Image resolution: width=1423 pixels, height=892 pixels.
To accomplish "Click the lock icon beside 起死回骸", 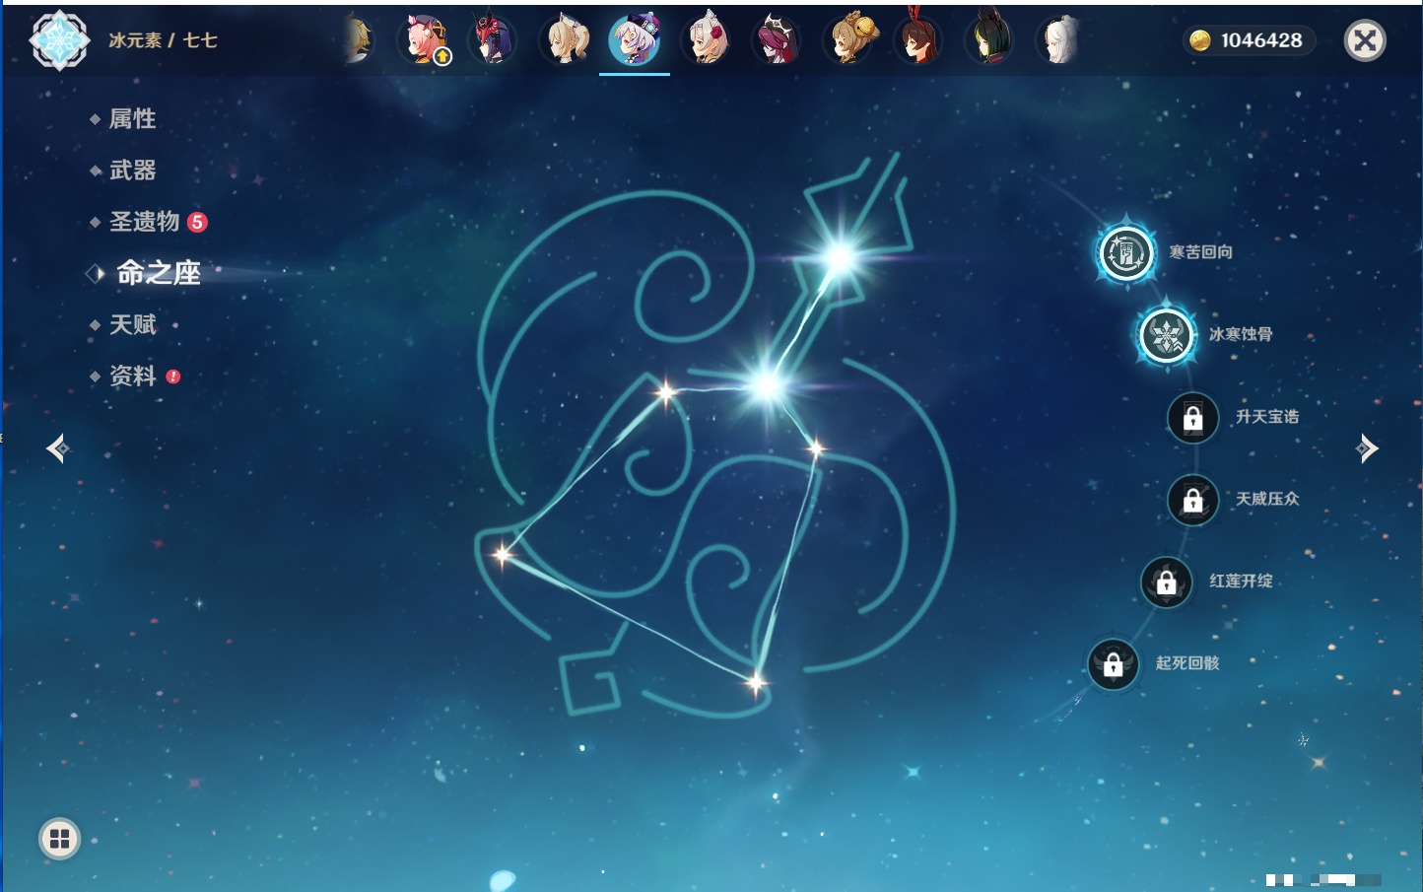I will [x=1114, y=664].
